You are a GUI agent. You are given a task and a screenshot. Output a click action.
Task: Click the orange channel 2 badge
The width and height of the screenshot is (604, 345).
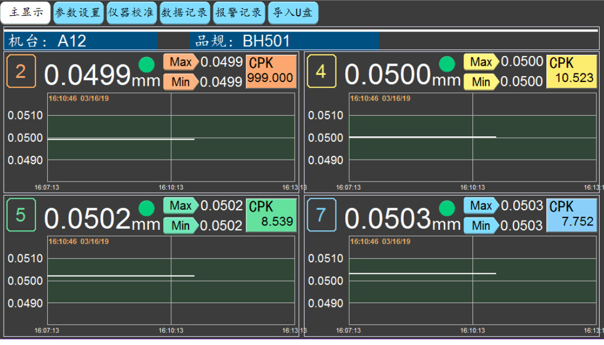coord(21,71)
